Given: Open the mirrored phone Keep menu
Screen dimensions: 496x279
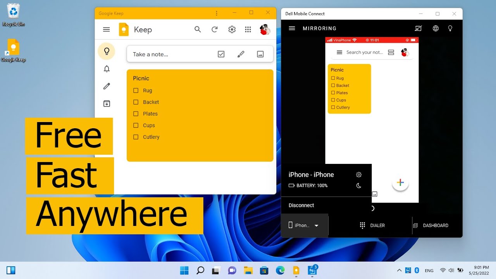Looking at the screenshot, I should click(339, 52).
